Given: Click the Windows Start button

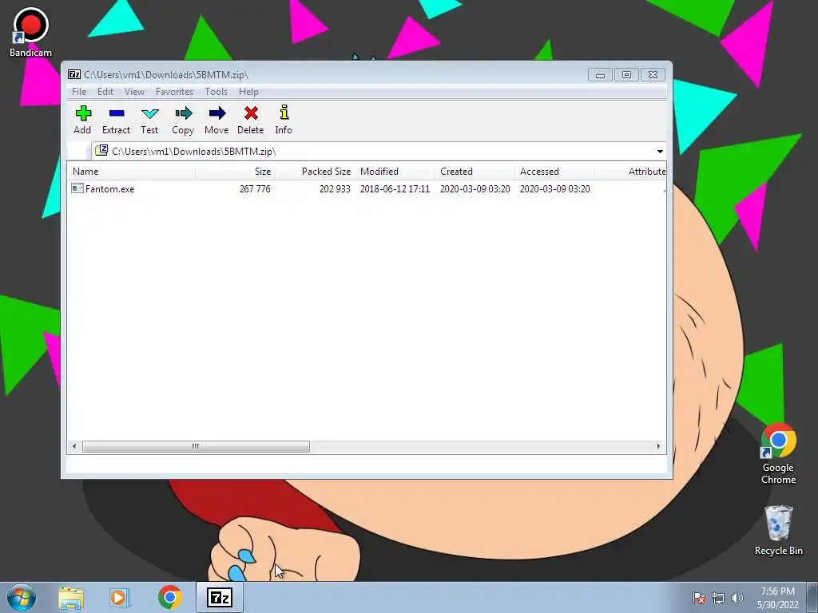Looking at the screenshot, I should pos(22,597).
